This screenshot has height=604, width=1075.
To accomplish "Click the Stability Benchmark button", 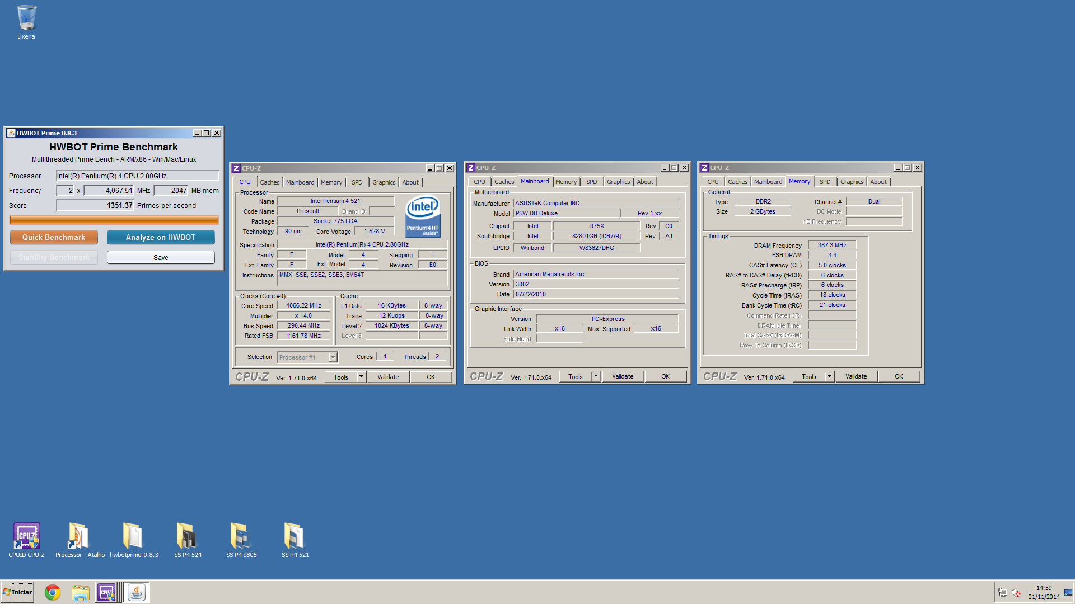I will (54, 257).
